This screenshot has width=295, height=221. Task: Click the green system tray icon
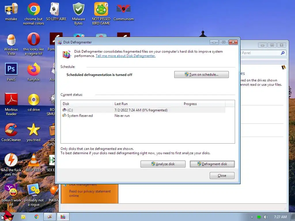[x=259, y=217]
